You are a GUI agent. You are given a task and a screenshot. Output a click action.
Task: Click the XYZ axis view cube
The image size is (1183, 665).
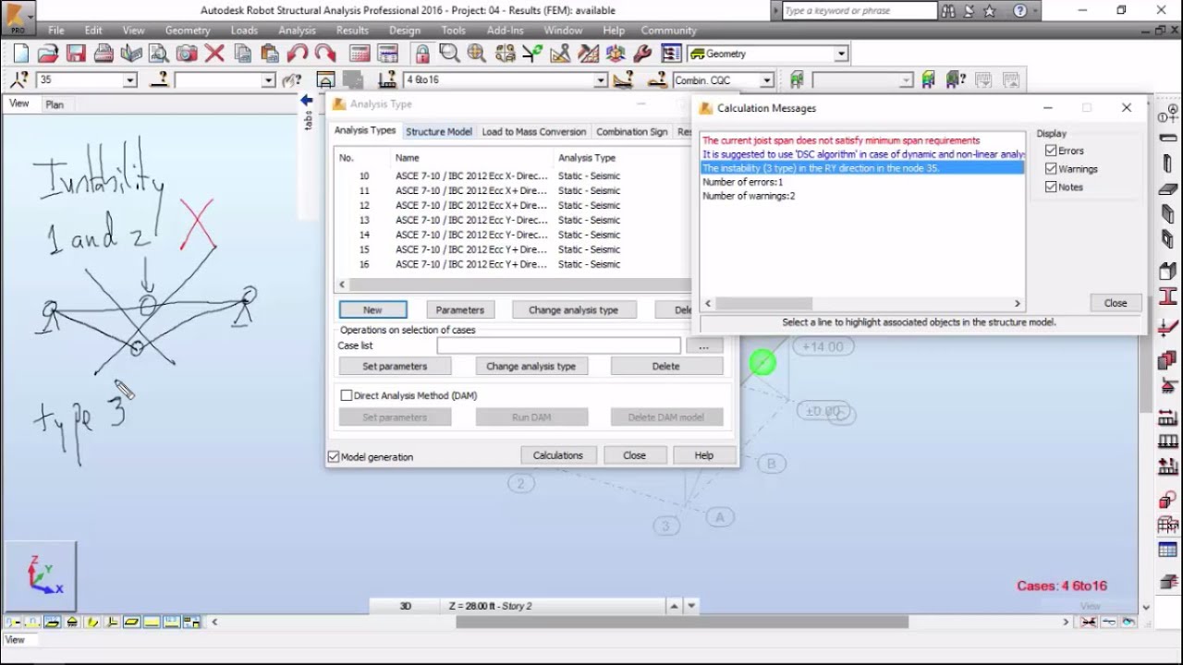(42, 575)
